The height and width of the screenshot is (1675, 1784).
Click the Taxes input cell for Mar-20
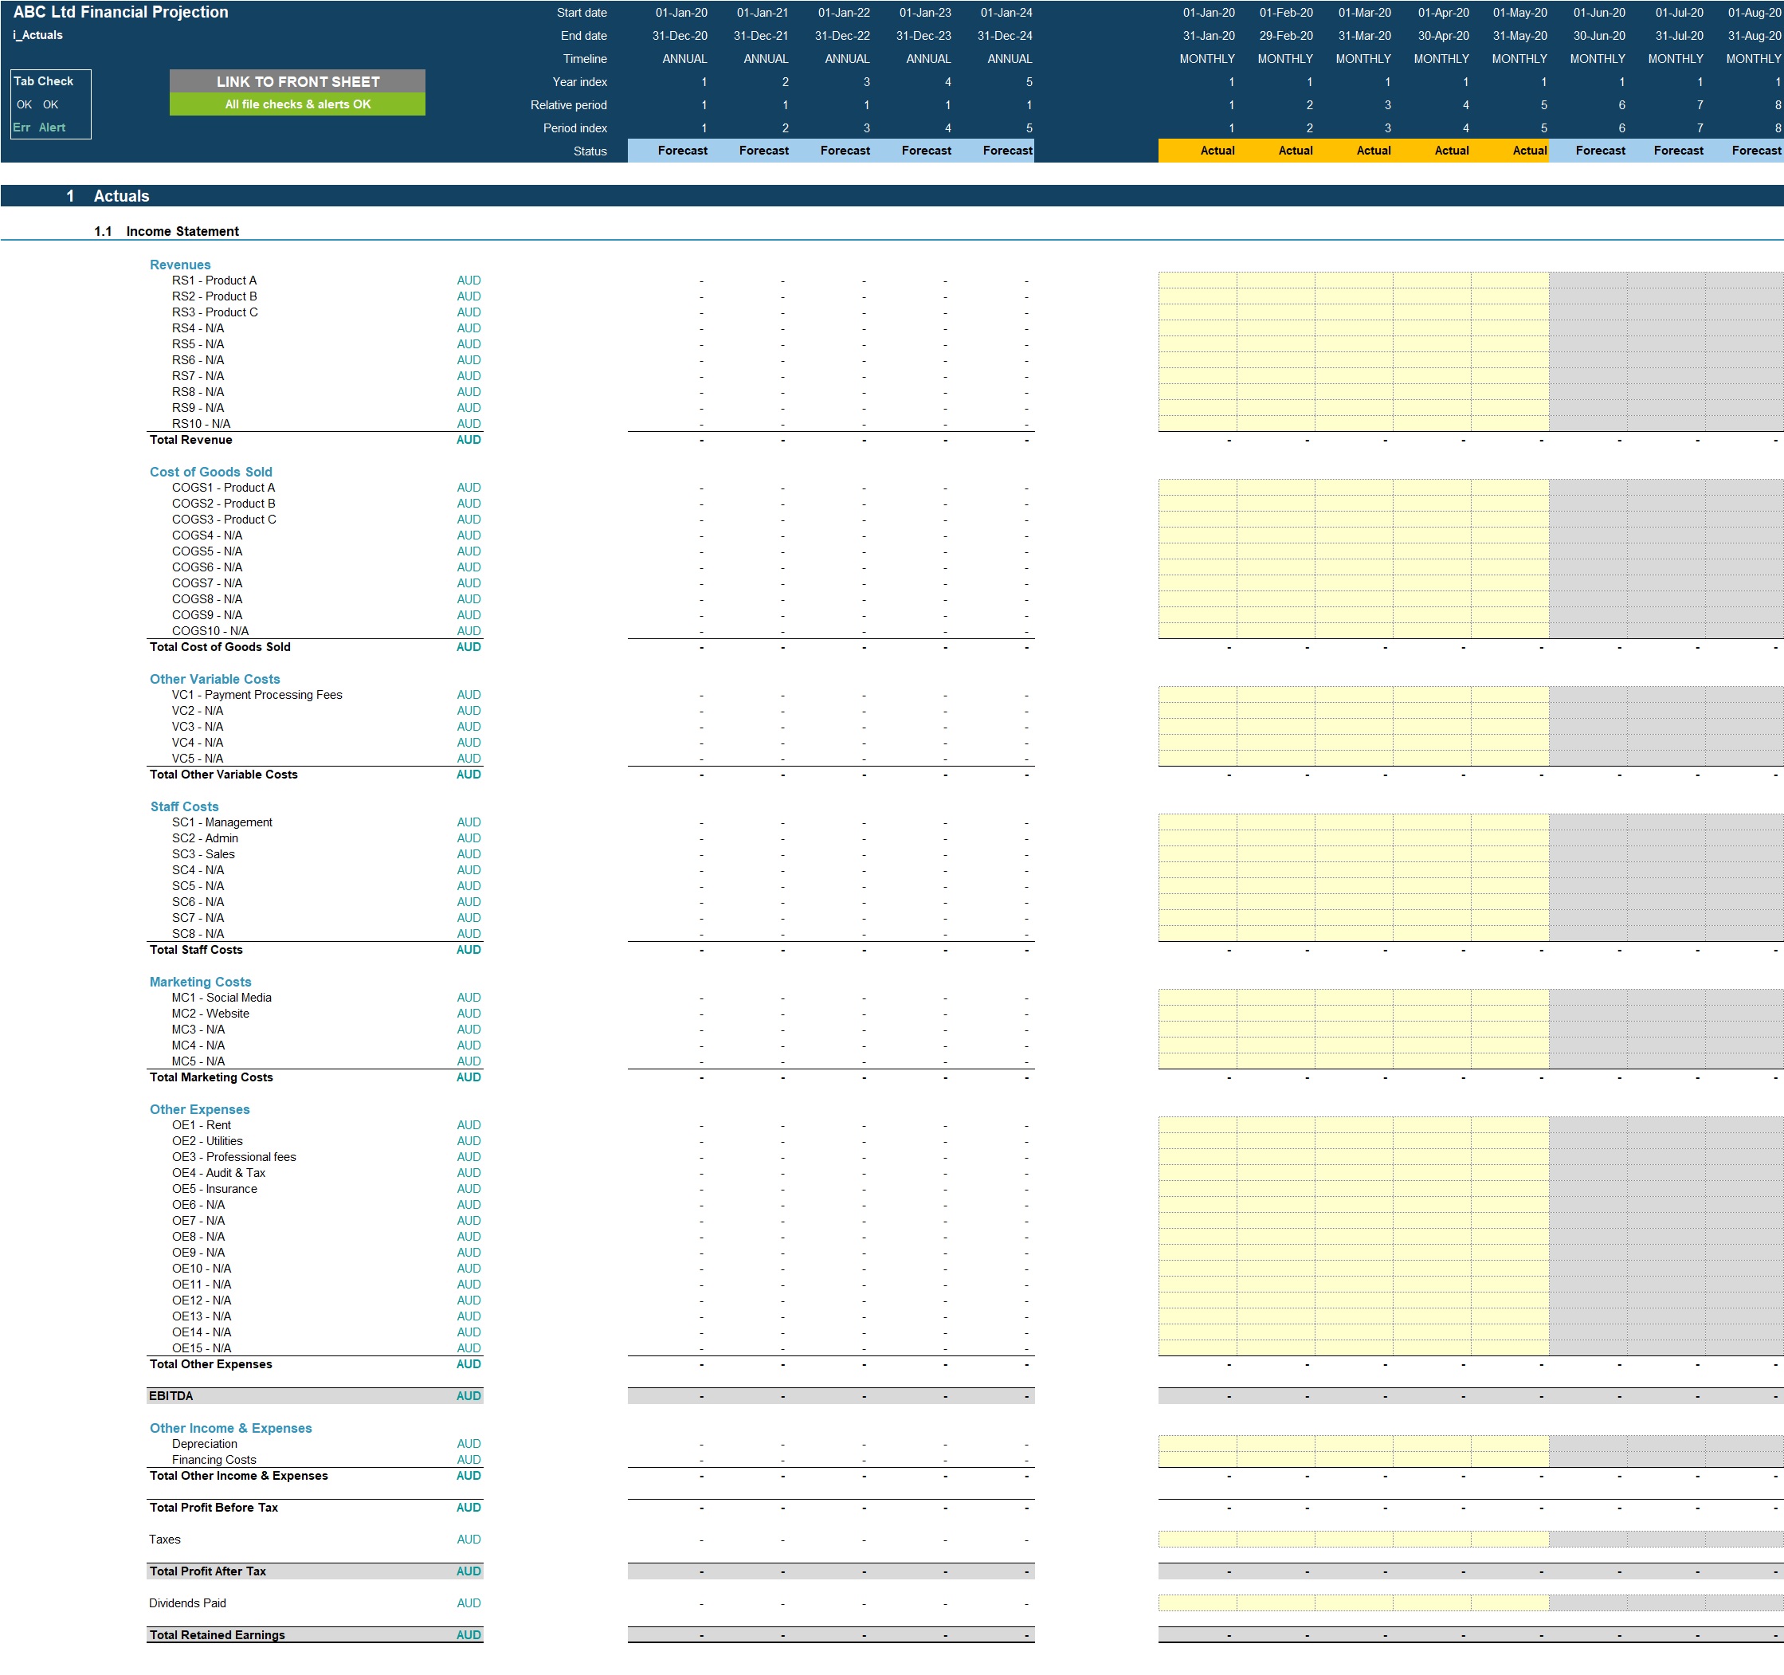[1353, 1540]
